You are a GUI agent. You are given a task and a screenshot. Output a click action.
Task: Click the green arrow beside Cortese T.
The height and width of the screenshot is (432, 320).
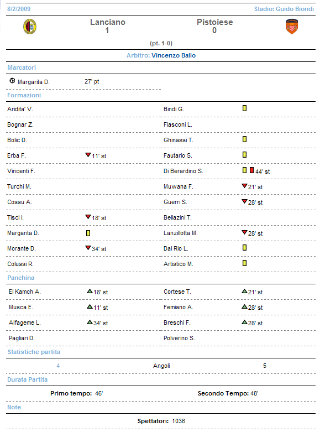tap(244, 291)
